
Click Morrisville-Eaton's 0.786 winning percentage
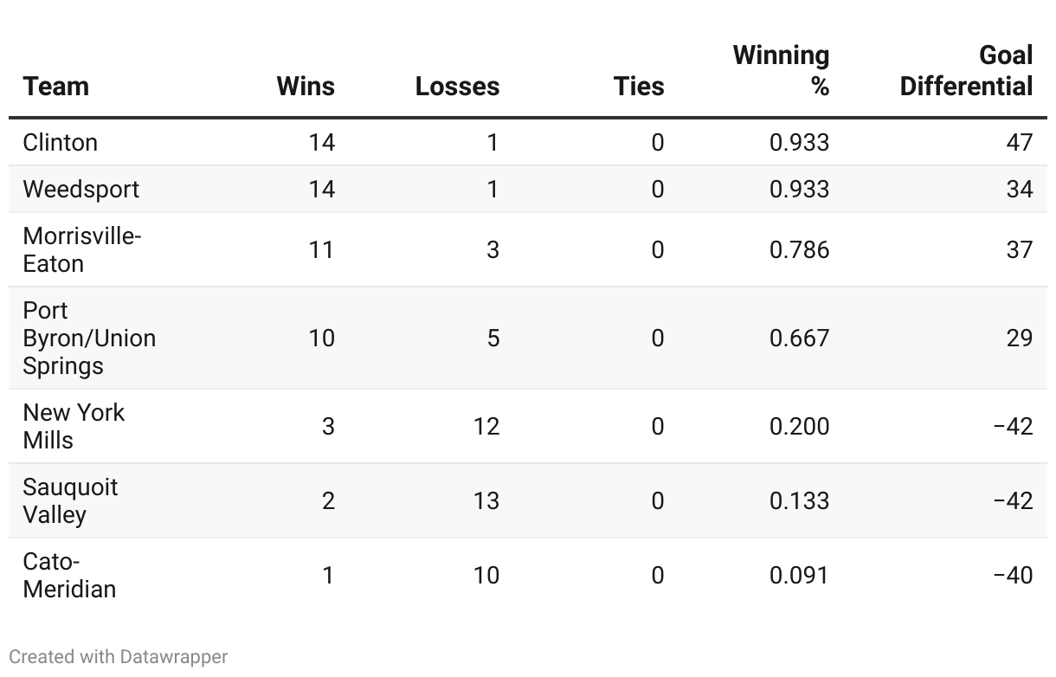(799, 249)
